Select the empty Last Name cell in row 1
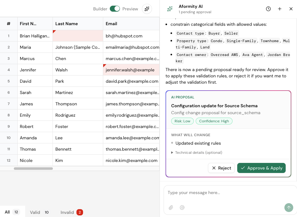The width and height of the screenshot is (297, 217). [x=78, y=36]
